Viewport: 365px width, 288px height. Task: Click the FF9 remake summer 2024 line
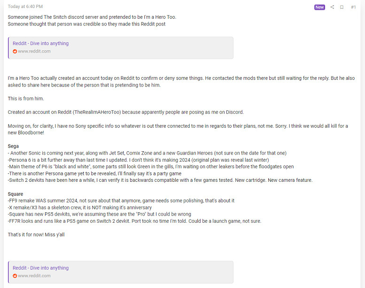point(121,201)
